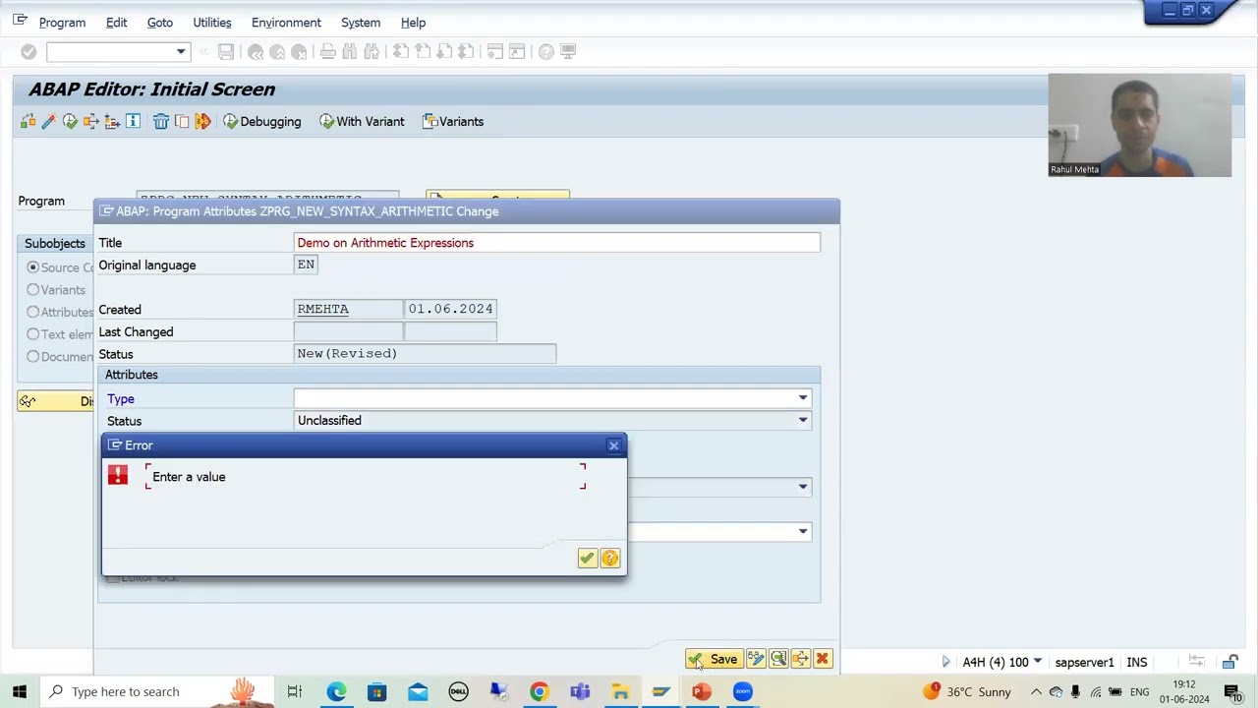Select the Text elements radio button
The height and width of the screenshot is (708, 1258).
tap(33, 334)
